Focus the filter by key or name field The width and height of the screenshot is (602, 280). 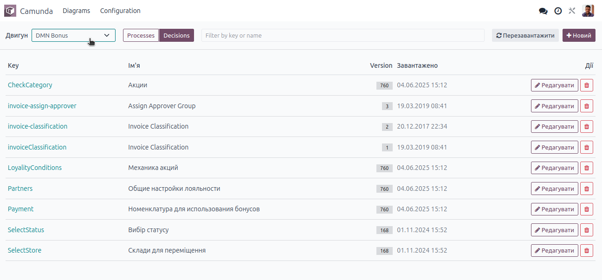click(x=343, y=35)
